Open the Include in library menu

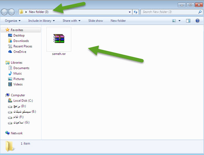pos(41,21)
